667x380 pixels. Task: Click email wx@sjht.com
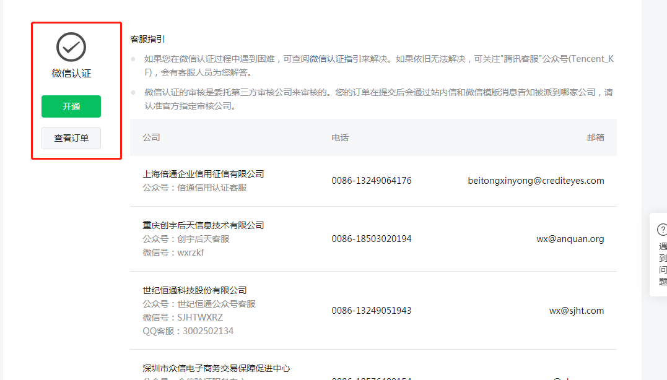(577, 311)
